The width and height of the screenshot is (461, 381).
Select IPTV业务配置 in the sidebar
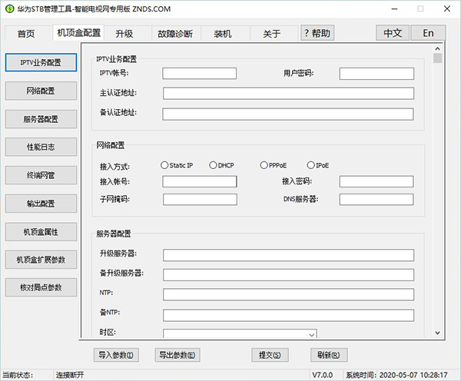41,62
